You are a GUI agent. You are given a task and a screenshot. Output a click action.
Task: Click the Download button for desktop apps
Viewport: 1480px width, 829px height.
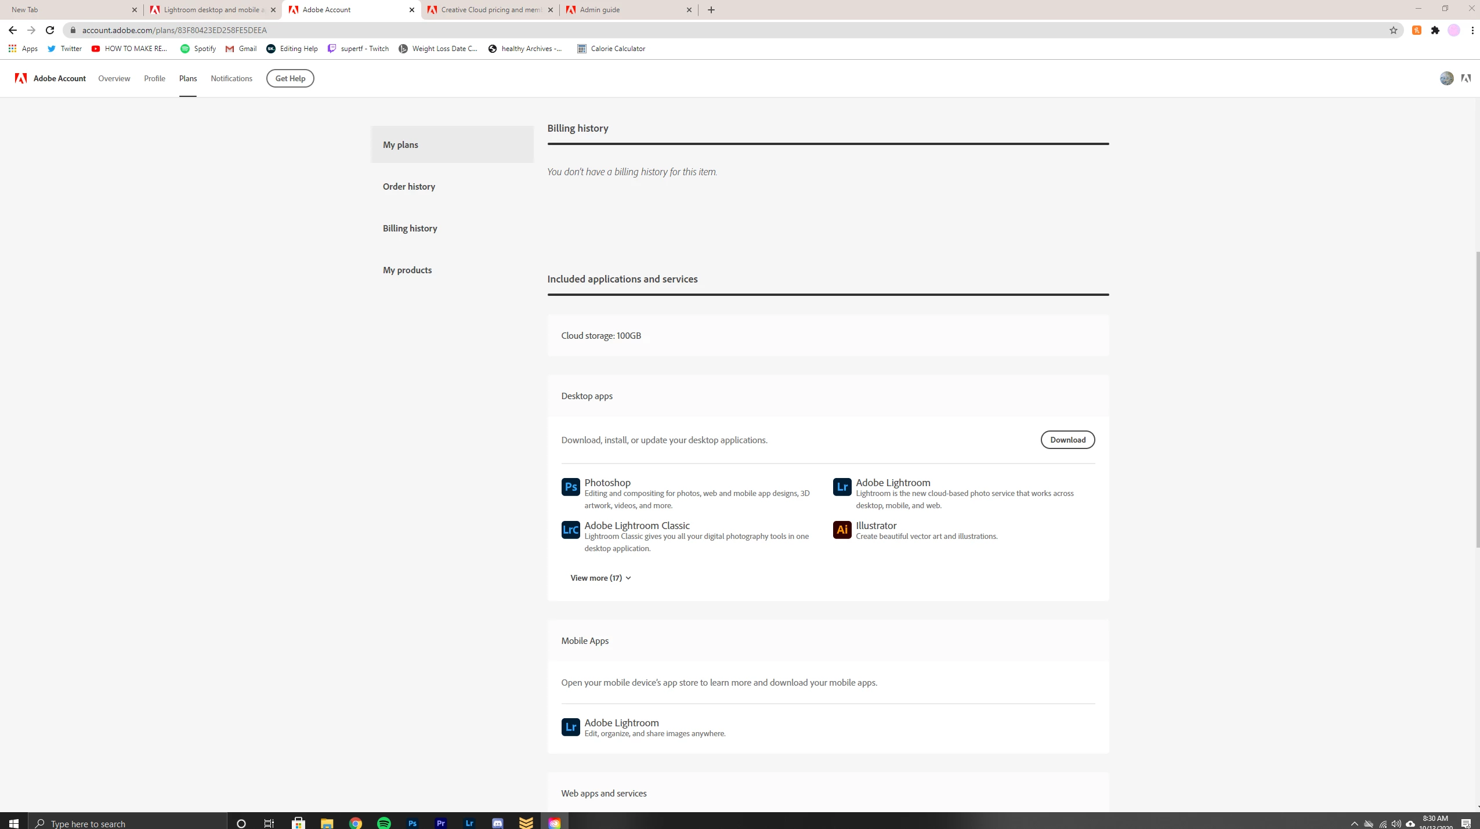pos(1067,440)
